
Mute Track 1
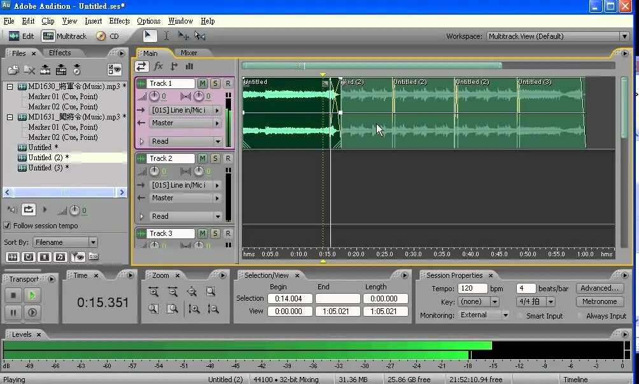click(x=202, y=83)
